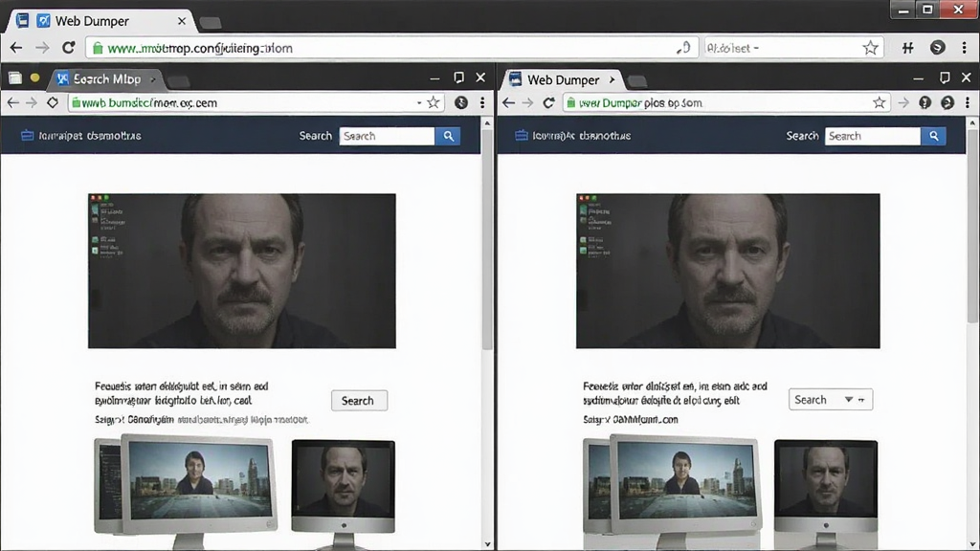The height and width of the screenshot is (551, 980).
Task: Click the Search button below left portrait
Action: (x=359, y=401)
